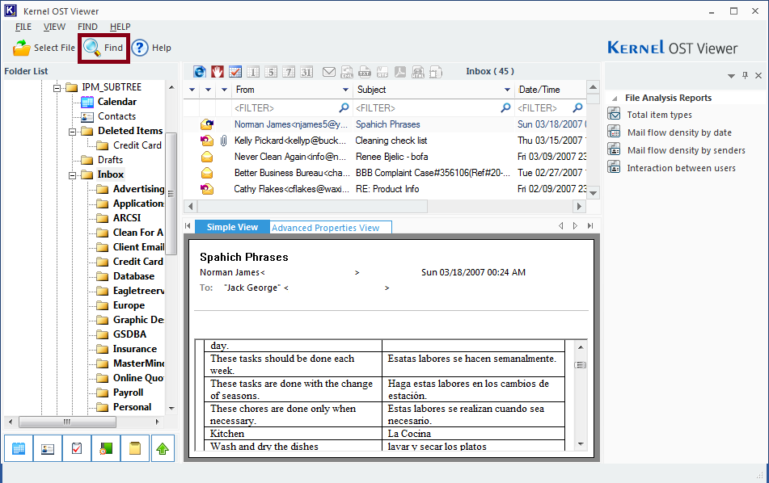
Task: Open the VIEW menu
Action: pos(54,27)
